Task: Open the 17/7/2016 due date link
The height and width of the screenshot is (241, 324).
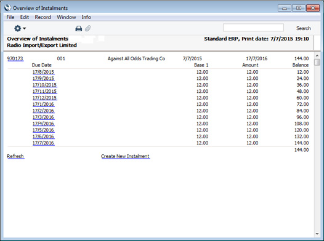Action: 43,143
